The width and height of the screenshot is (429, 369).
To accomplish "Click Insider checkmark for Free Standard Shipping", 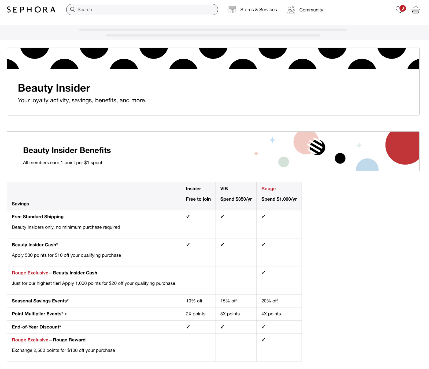I will (x=188, y=216).
